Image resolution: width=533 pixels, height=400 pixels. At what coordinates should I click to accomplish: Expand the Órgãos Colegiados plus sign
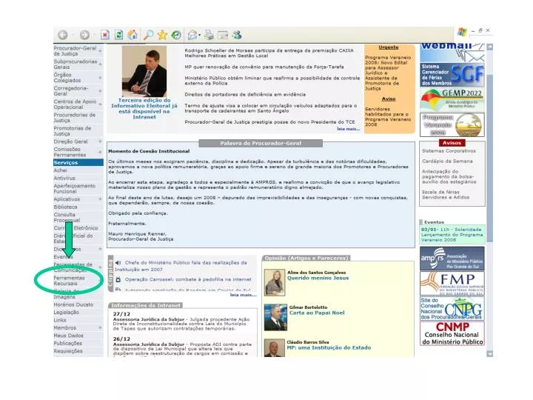(x=100, y=78)
